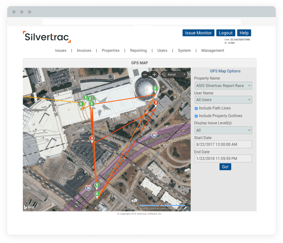Re-enable the Include Path Lines checkbox
The height and width of the screenshot is (243, 283).
(x=196, y=108)
